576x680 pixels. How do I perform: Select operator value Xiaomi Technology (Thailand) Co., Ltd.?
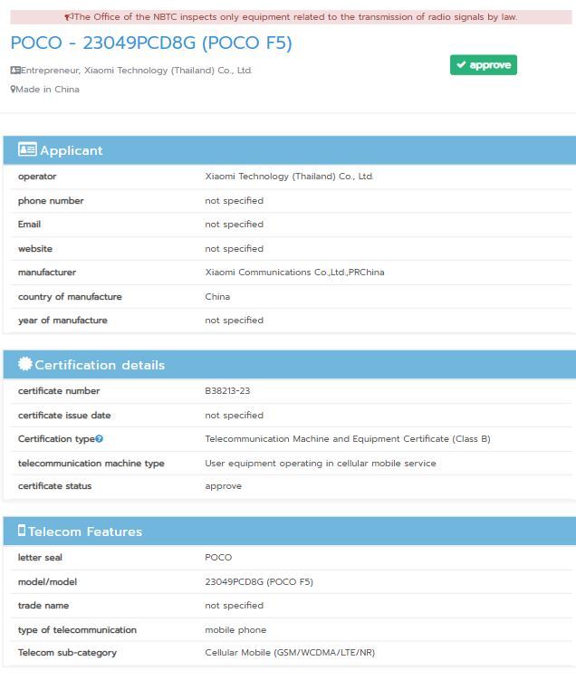[x=289, y=177]
